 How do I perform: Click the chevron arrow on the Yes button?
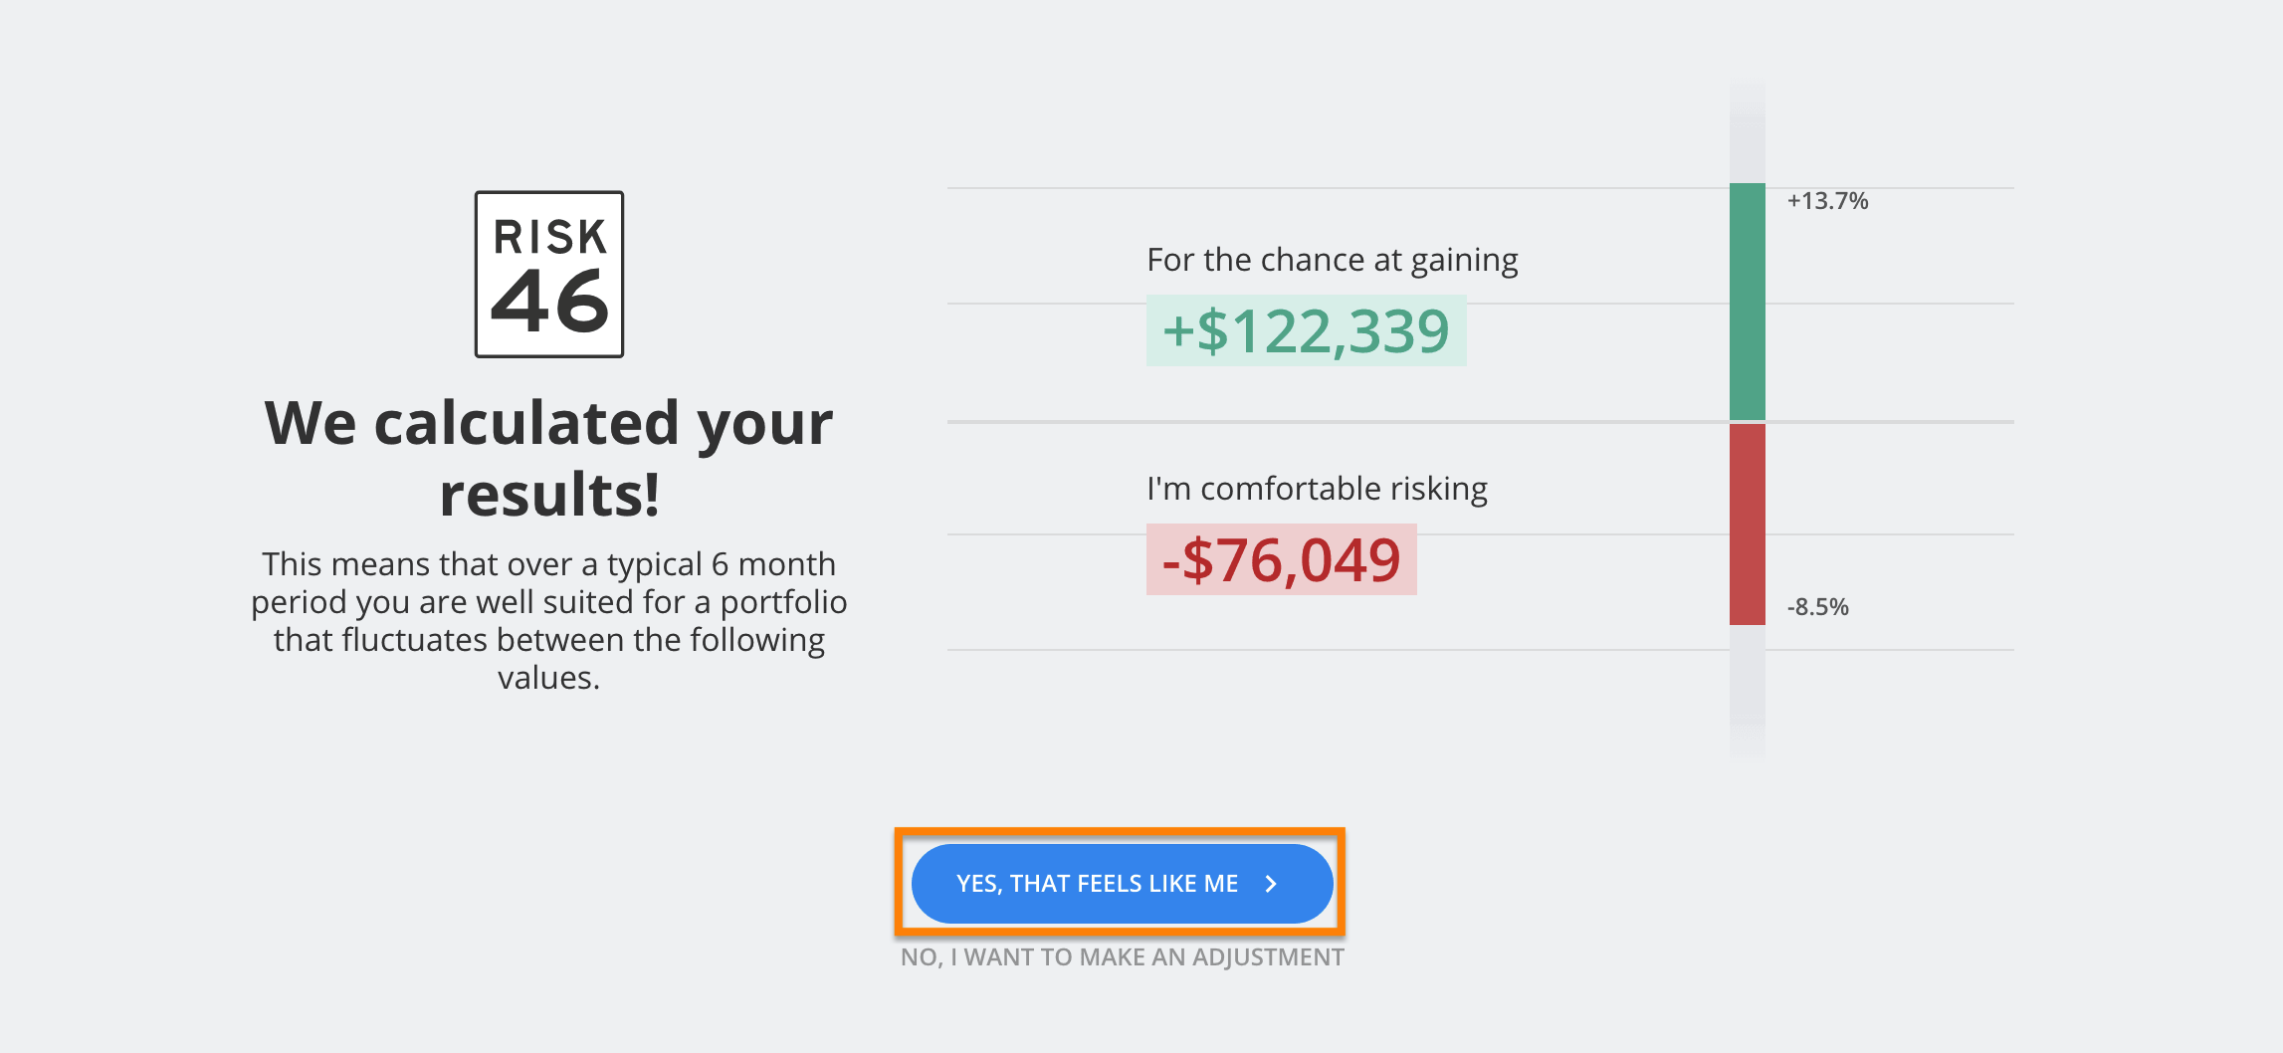(1271, 884)
